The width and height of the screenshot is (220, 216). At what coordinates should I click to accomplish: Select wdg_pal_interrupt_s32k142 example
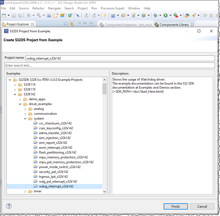[58, 181]
